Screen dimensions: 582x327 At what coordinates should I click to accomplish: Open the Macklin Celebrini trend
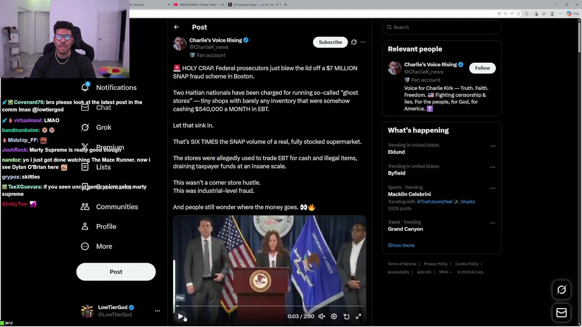pos(409,194)
